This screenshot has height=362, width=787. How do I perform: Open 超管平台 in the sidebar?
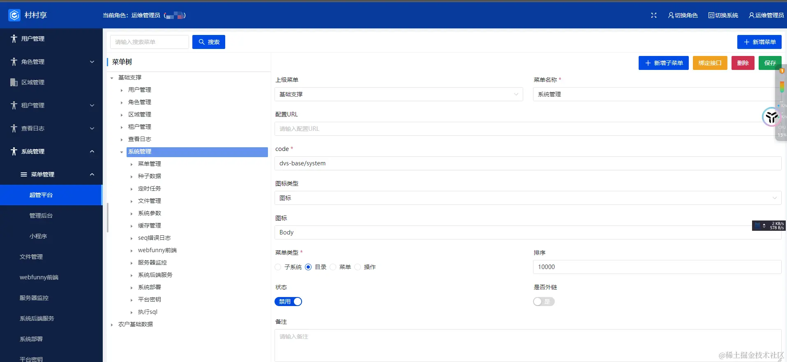point(51,195)
